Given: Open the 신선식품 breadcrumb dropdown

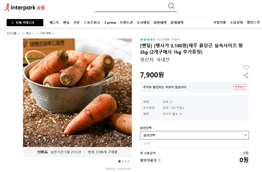Looking at the screenshot, I should 19,33.
